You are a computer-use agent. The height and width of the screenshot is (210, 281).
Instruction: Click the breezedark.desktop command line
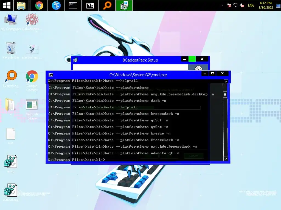coord(131,94)
